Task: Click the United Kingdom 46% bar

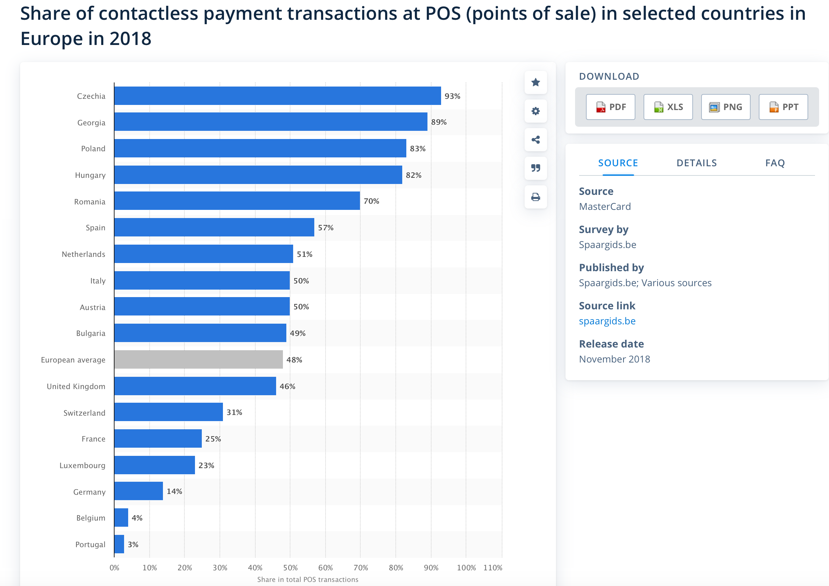Action: pyautogui.click(x=195, y=386)
